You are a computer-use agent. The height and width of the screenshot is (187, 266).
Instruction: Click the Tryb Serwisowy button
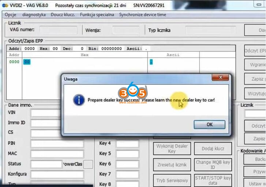(172, 180)
